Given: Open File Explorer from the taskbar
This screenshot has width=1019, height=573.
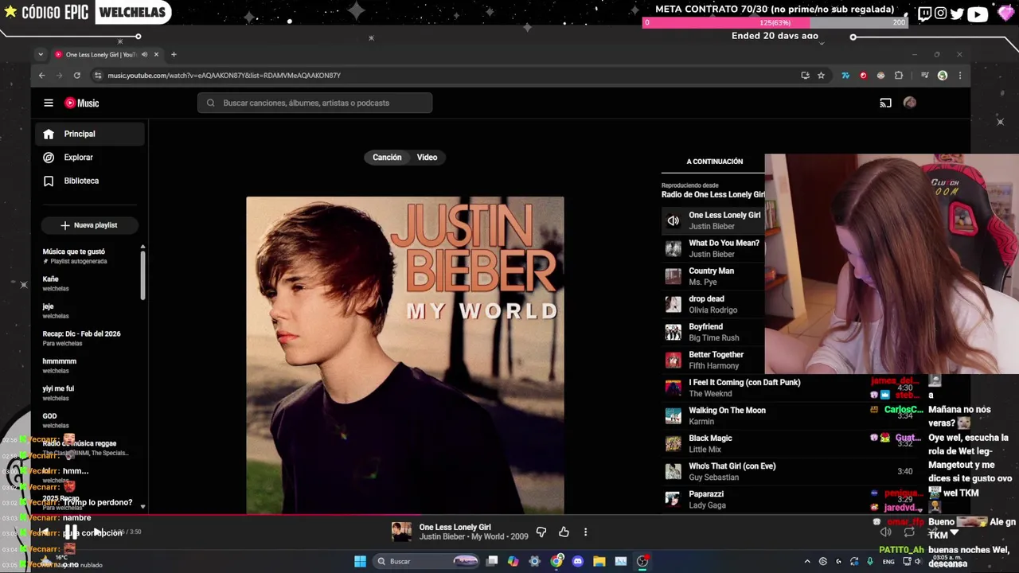Looking at the screenshot, I should pos(599,561).
